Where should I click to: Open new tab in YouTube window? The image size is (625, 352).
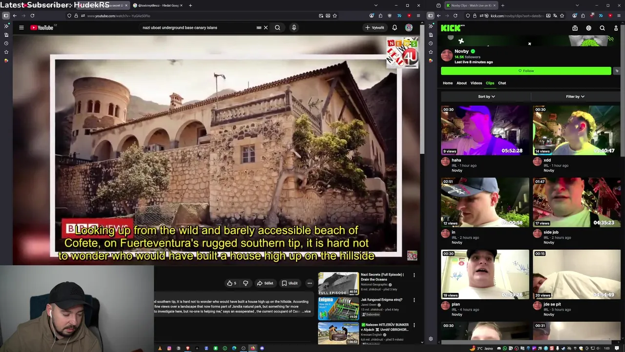tap(190, 5)
